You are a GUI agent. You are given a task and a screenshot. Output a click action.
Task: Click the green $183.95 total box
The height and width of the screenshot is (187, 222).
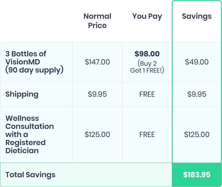[197, 175]
